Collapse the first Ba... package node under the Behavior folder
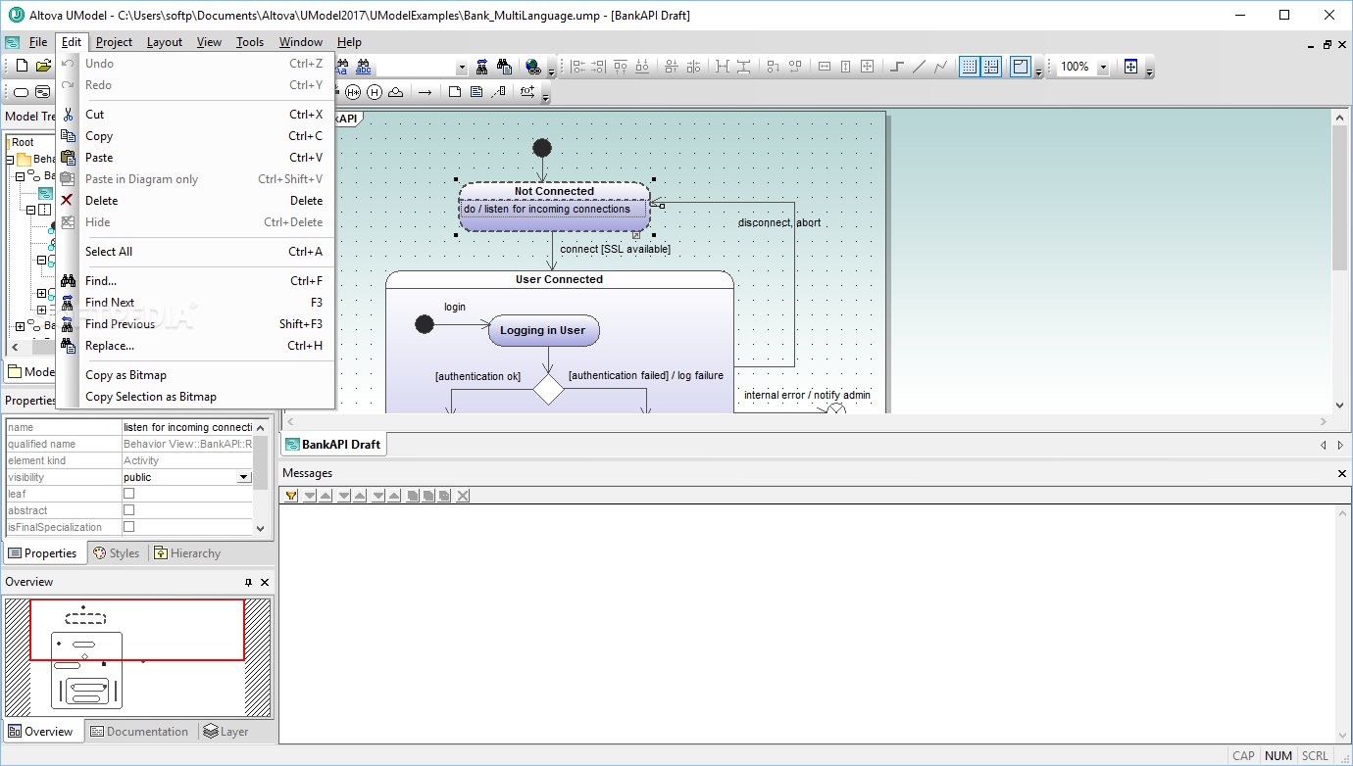This screenshot has width=1353, height=766. point(20,175)
